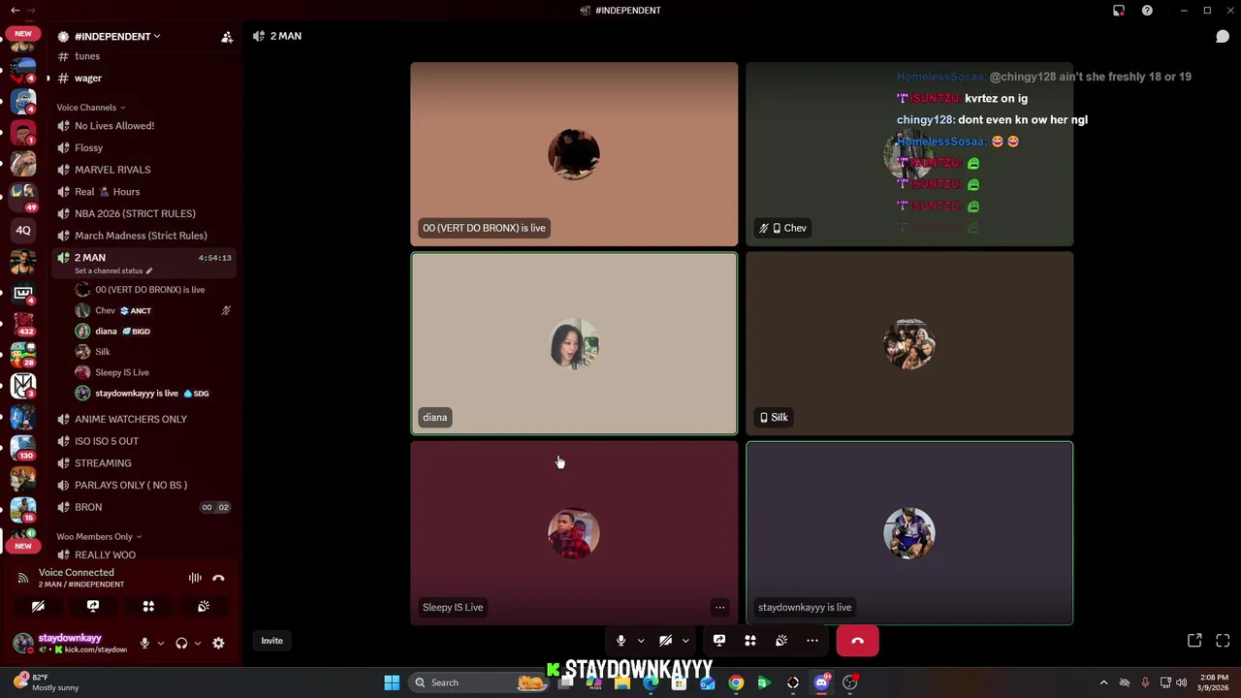Viewport: 1241px width, 698px height.
Task: Pop out the call window
Action: point(1194,641)
